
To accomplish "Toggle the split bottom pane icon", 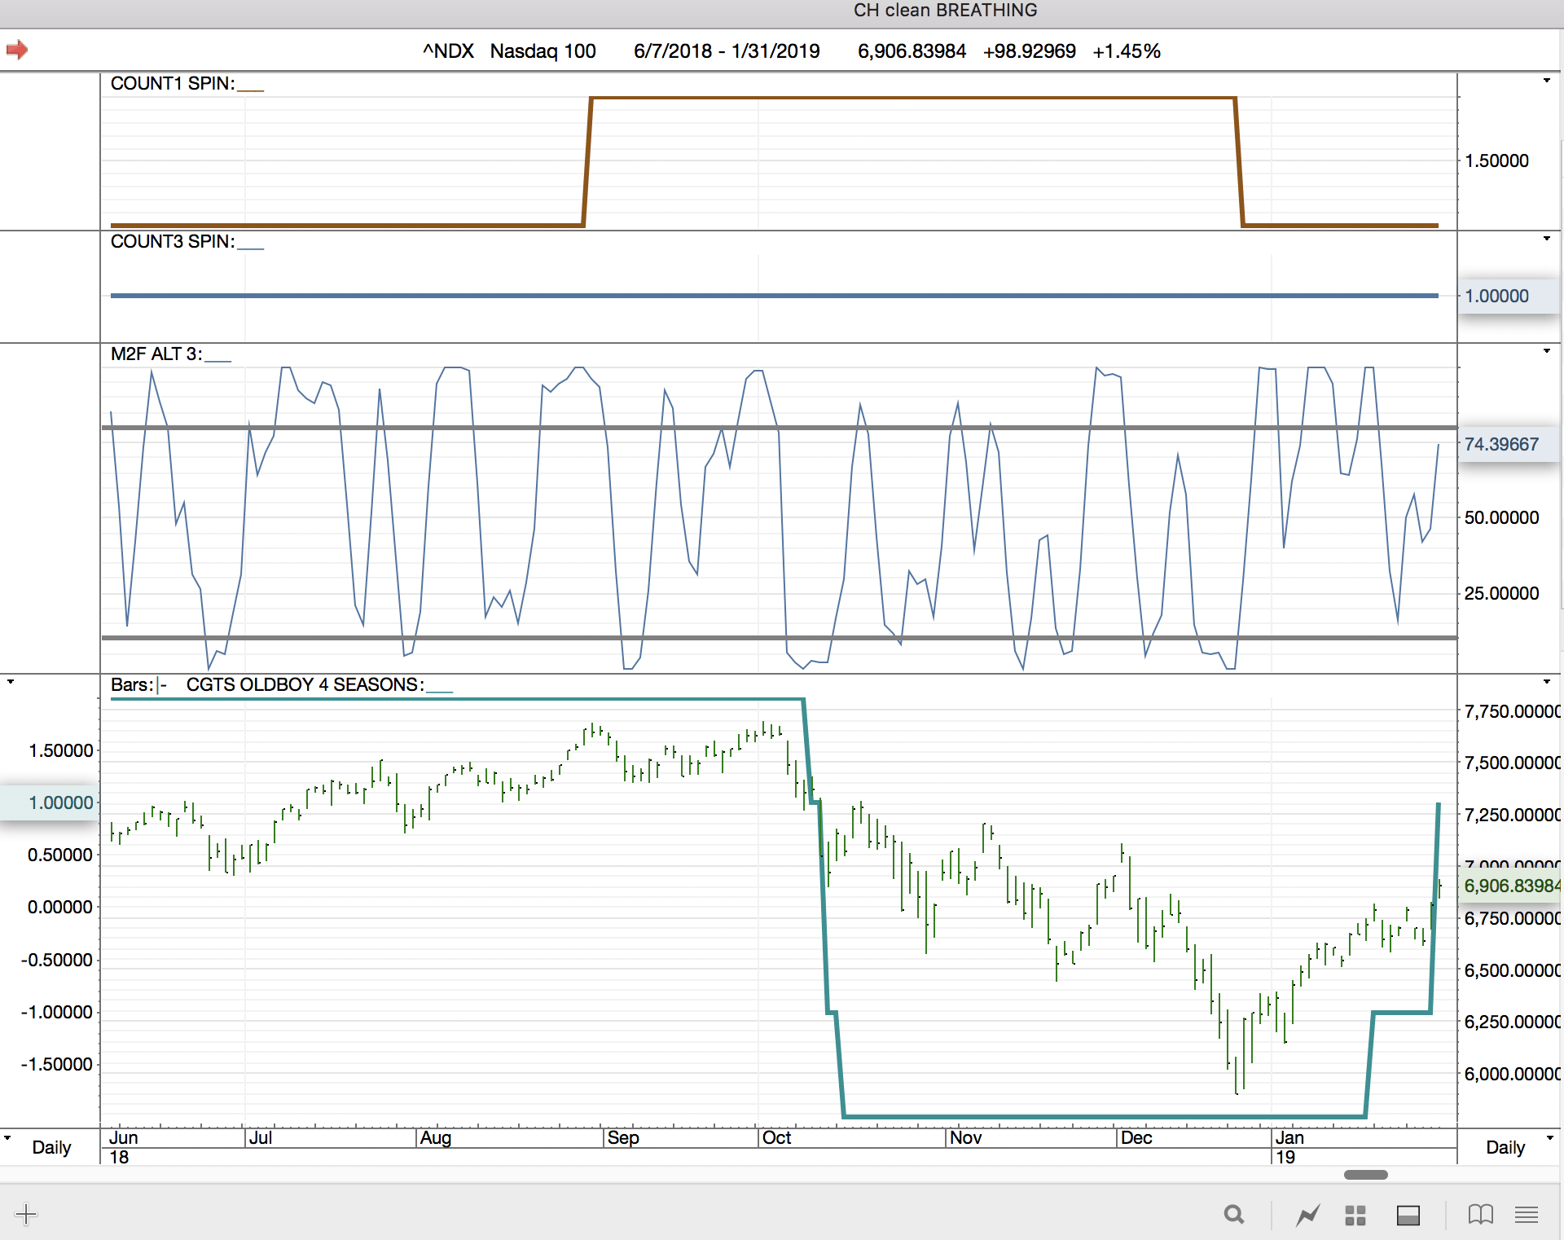I will pyautogui.click(x=1408, y=1216).
